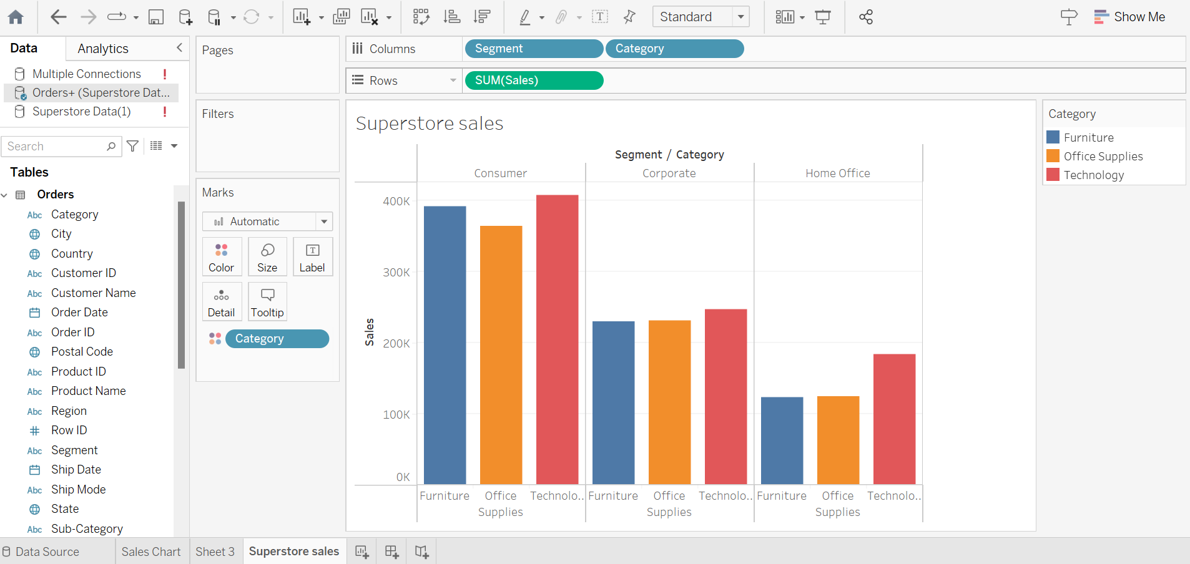The width and height of the screenshot is (1190, 564).
Task: Click the Run Update refresh icon
Action: coord(252,17)
